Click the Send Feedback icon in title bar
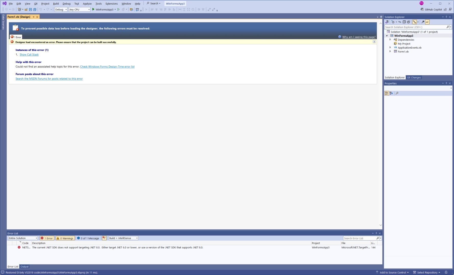The height and width of the screenshot is (275, 454). 450,9
